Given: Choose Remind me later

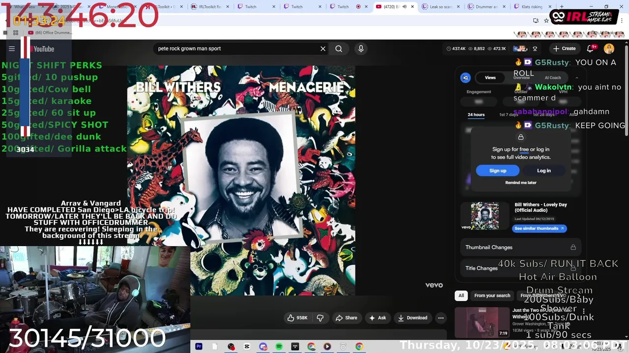Looking at the screenshot, I should 521,182.
